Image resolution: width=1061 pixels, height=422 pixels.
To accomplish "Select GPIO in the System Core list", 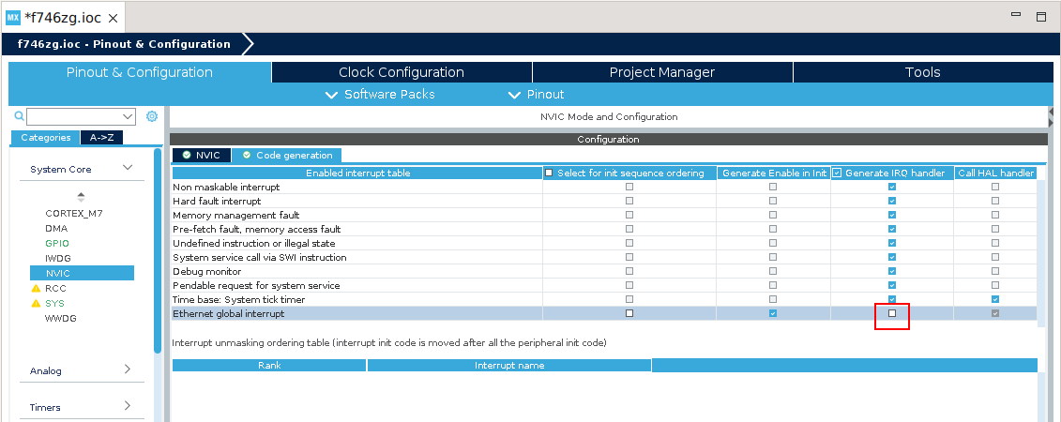I will coord(57,243).
